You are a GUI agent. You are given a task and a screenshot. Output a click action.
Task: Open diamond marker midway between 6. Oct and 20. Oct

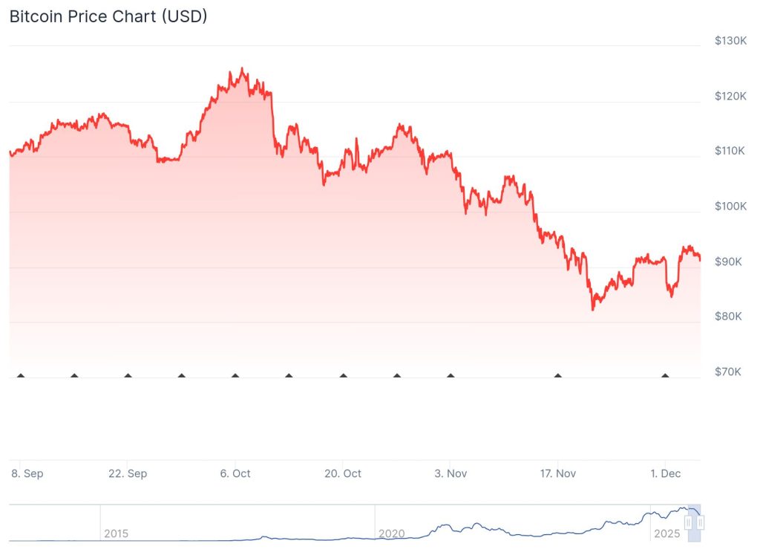pos(289,376)
